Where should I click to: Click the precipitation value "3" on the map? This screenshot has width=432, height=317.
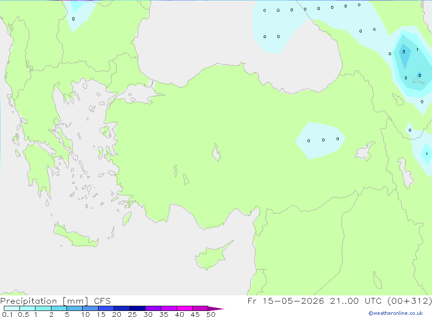point(403,51)
